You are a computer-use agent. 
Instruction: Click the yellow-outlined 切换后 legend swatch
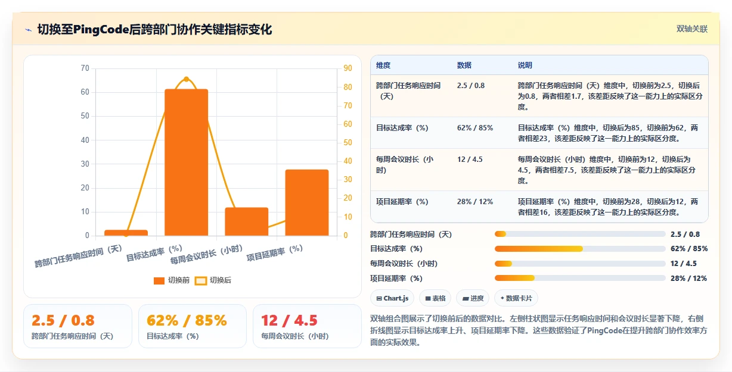[x=201, y=280]
